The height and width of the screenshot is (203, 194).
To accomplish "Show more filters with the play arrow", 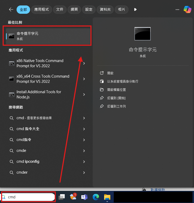I will [x=135, y=9].
